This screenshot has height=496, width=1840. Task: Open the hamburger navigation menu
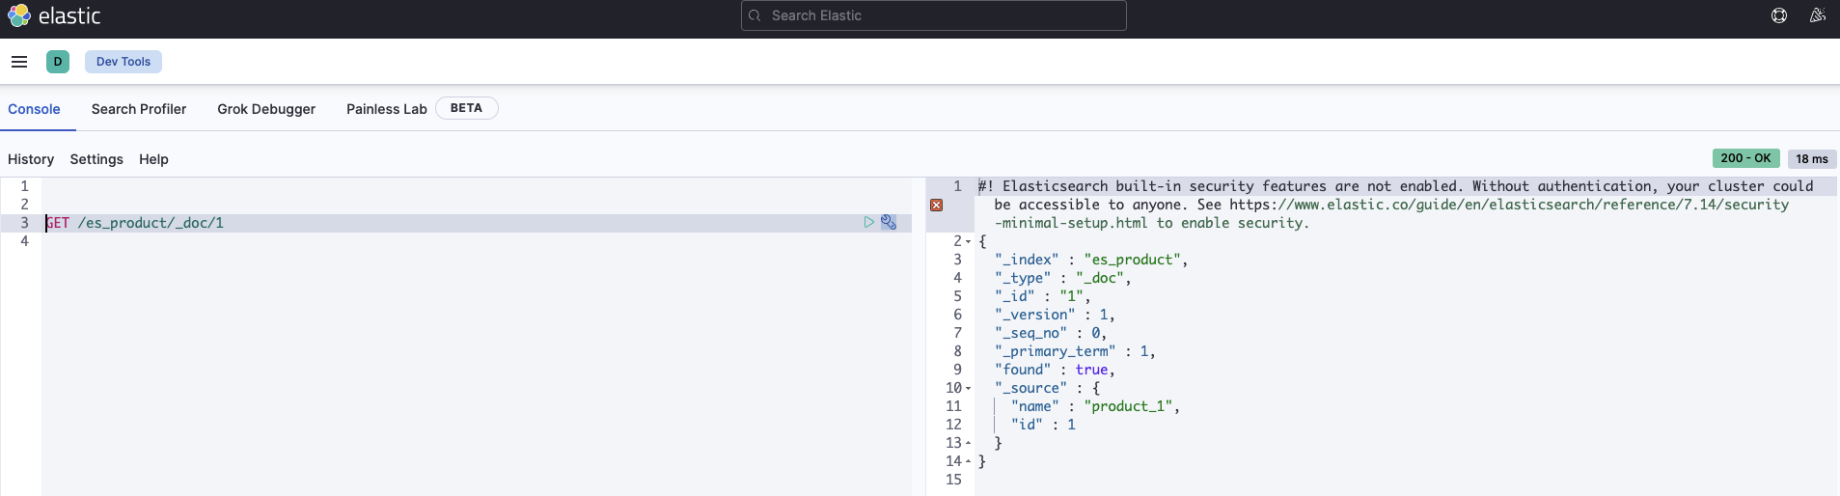(19, 62)
